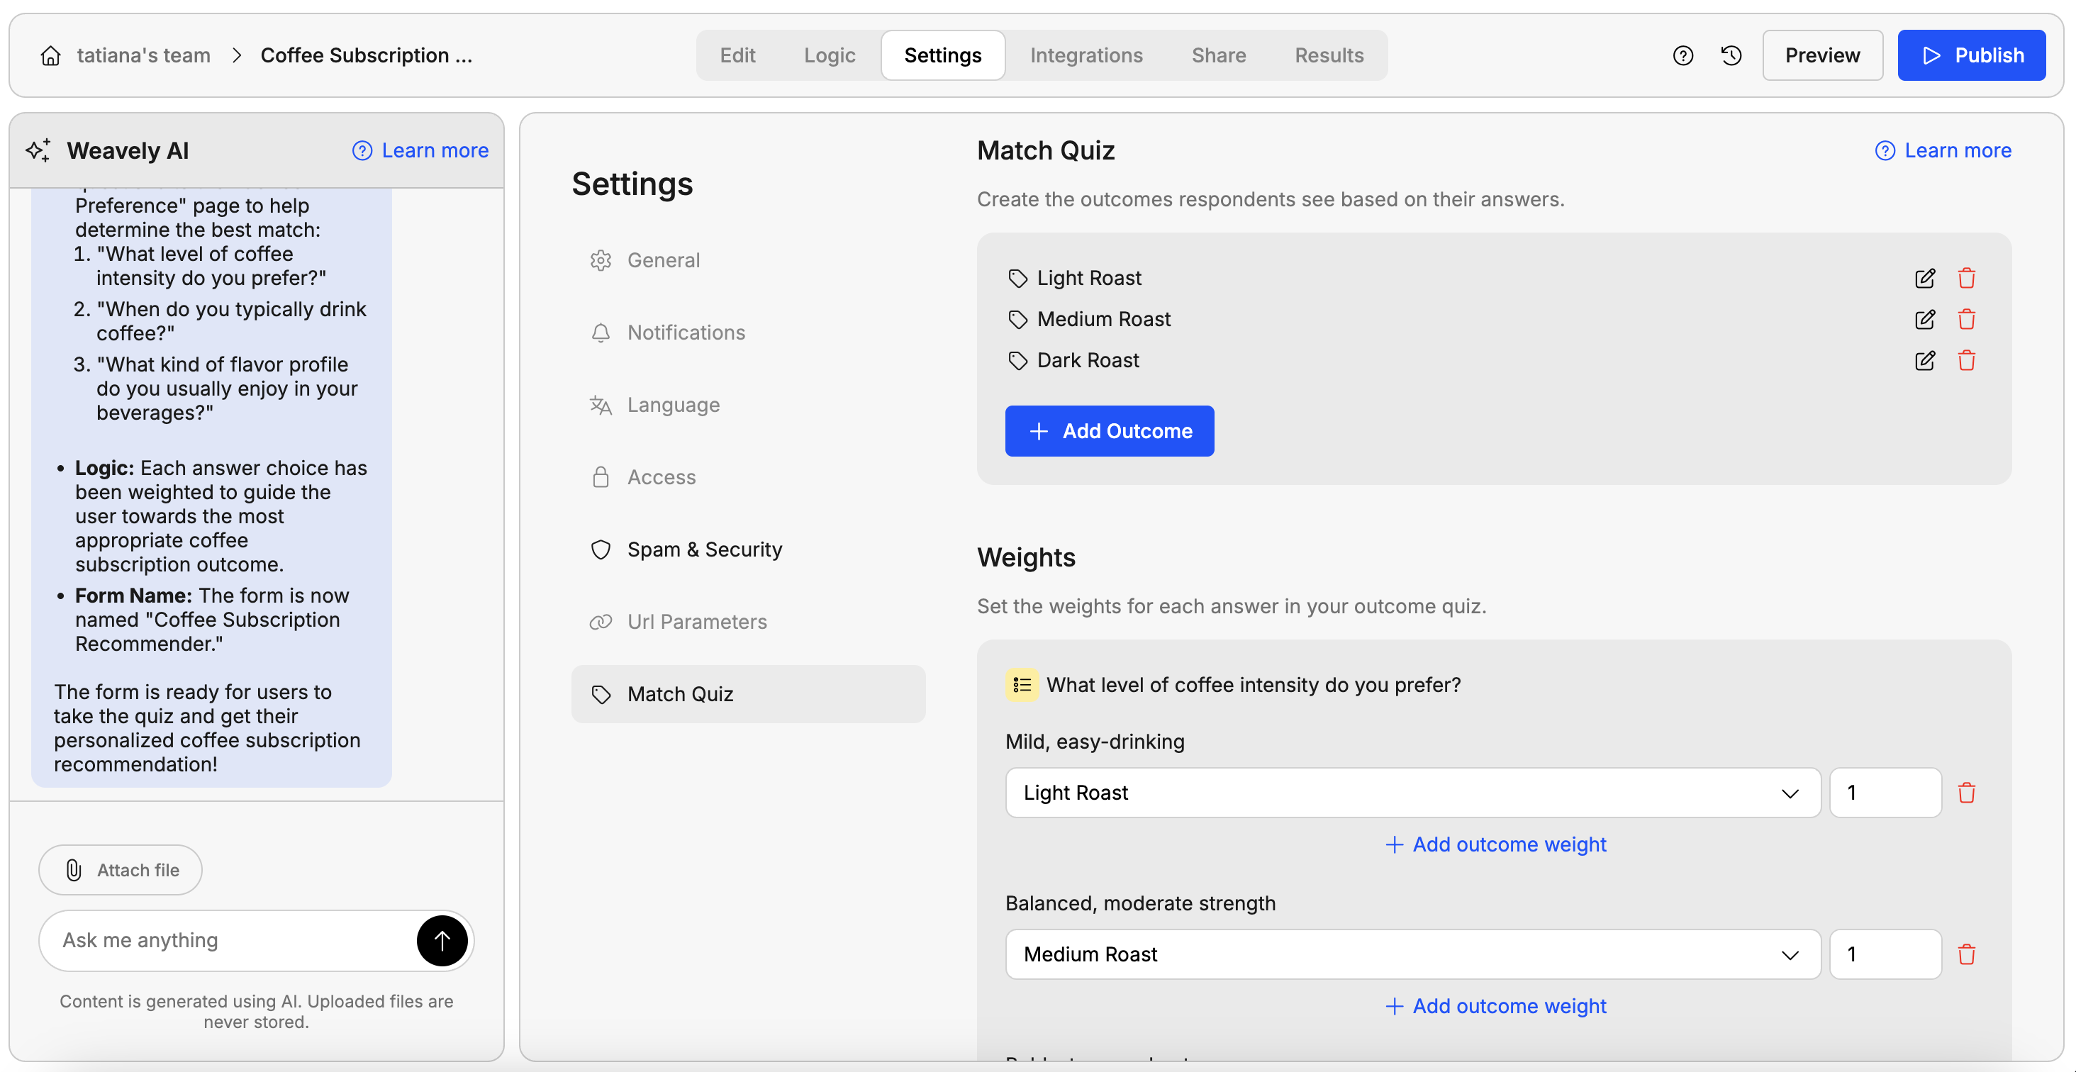Click the Access lock icon

(601, 477)
